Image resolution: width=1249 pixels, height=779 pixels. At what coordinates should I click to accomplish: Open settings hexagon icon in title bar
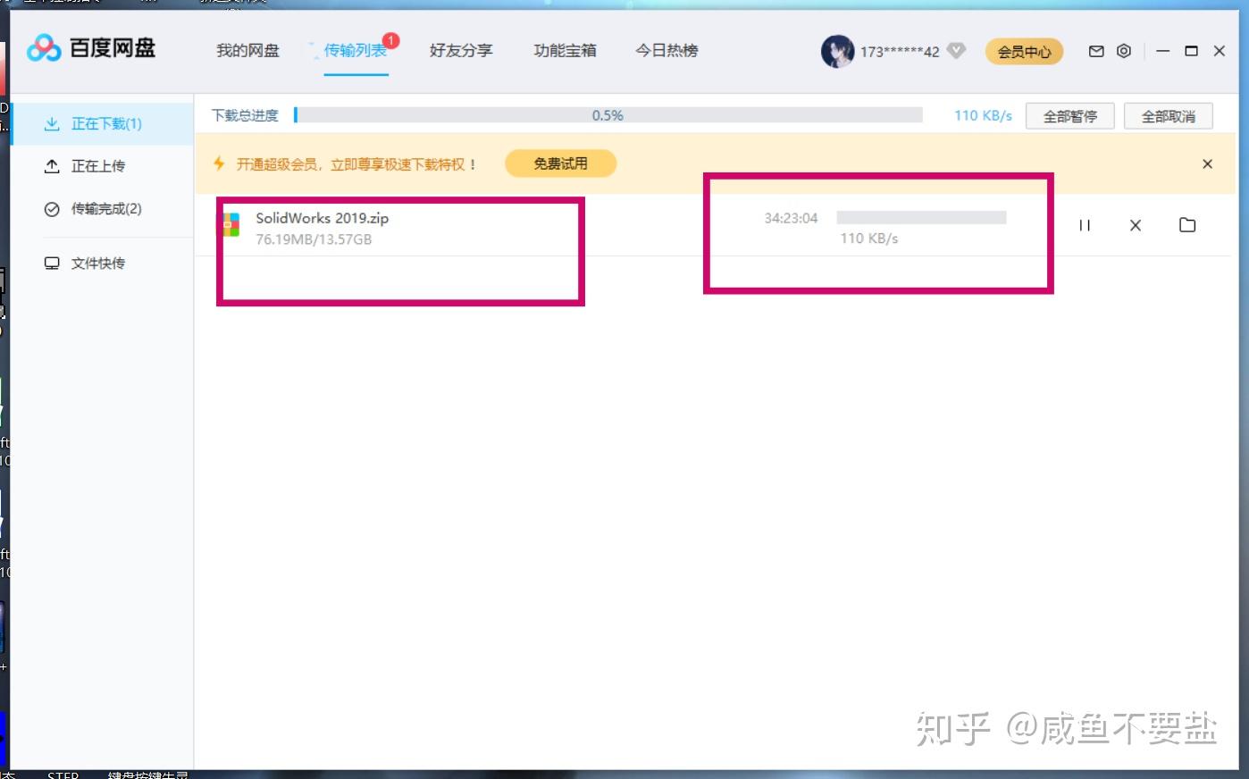coord(1124,51)
